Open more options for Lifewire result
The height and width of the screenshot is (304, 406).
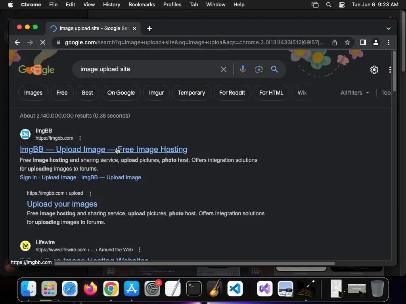pos(139,250)
